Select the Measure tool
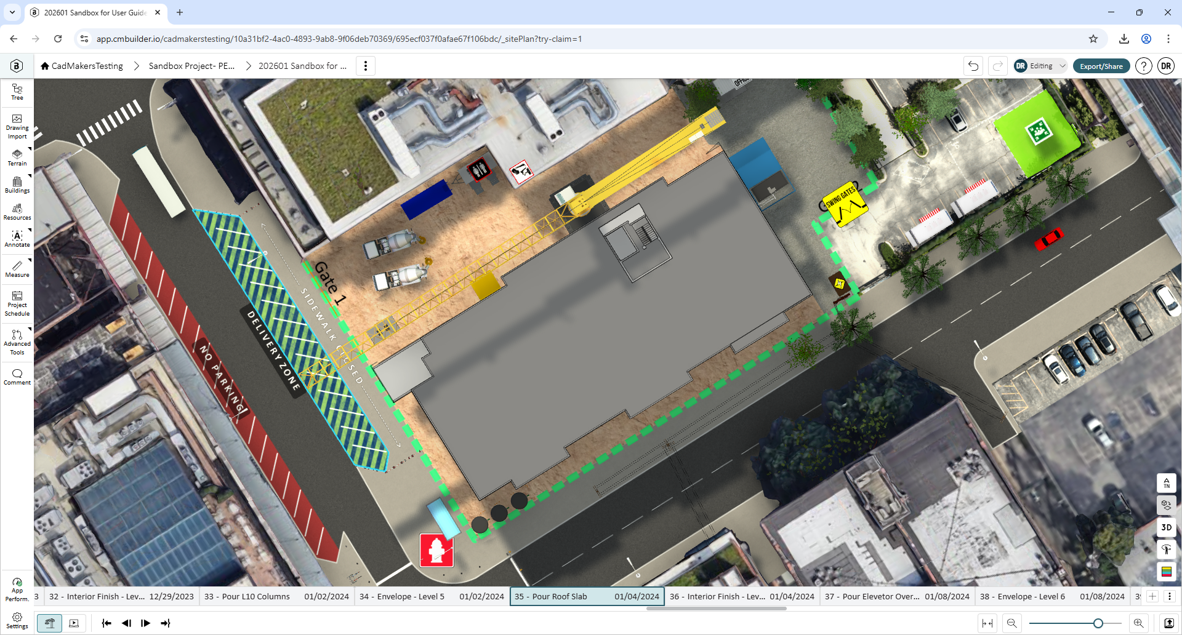1182x635 pixels. coord(17,269)
